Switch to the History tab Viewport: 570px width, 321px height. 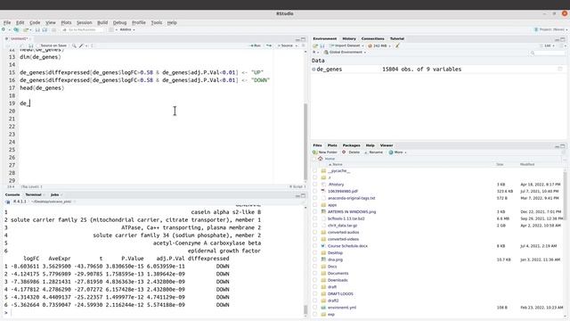coord(349,38)
